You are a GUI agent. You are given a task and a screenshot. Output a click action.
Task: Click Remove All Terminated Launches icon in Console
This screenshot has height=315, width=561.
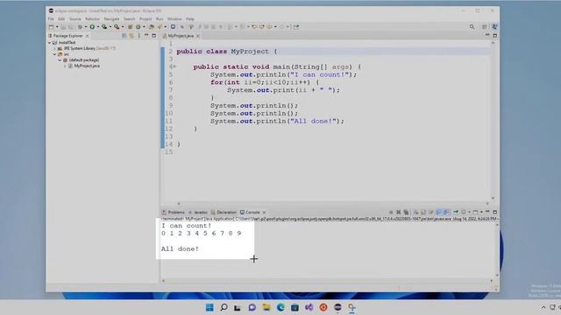point(406,212)
